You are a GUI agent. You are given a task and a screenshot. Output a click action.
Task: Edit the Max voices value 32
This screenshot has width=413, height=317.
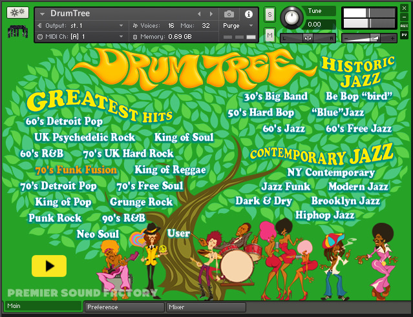click(x=206, y=26)
